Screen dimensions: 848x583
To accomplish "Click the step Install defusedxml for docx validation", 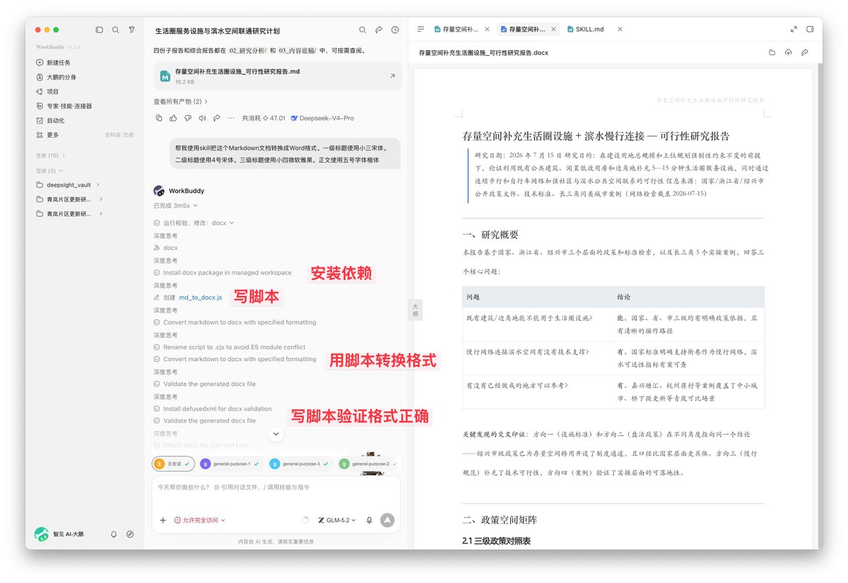I will (x=212, y=408).
